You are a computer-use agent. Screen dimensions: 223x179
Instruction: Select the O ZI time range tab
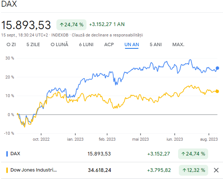11,45
